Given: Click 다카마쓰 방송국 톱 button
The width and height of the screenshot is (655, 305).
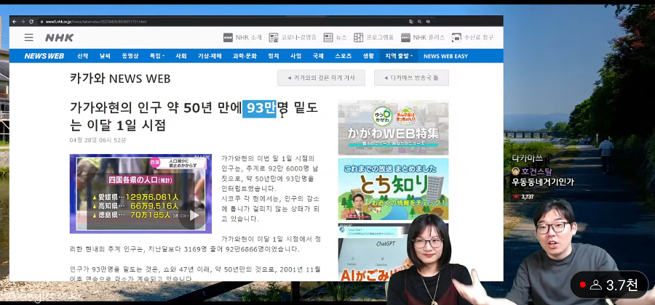Looking at the screenshot, I should coord(411,78).
